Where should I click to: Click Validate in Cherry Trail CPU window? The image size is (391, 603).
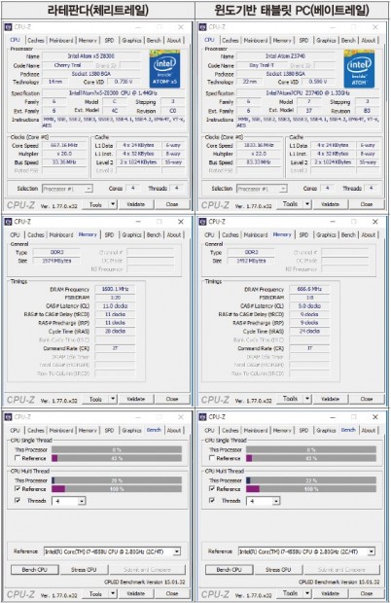point(136,204)
